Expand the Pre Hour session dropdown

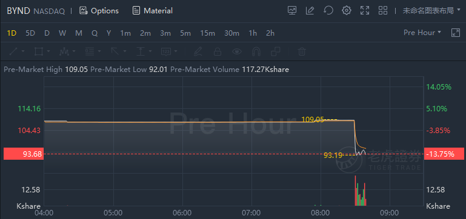422,32
